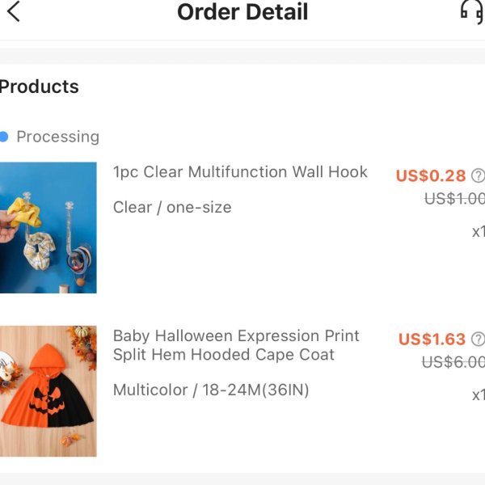The width and height of the screenshot is (485, 485).
Task: Tap the x1 quantity of wall hook
Action: pos(479,232)
